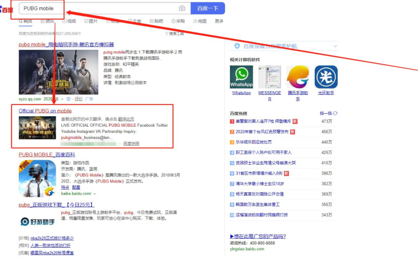This screenshot has height=257, width=418.
Task: Open hot item 美警察对黑人连开7枪
Action: coord(264,121)
